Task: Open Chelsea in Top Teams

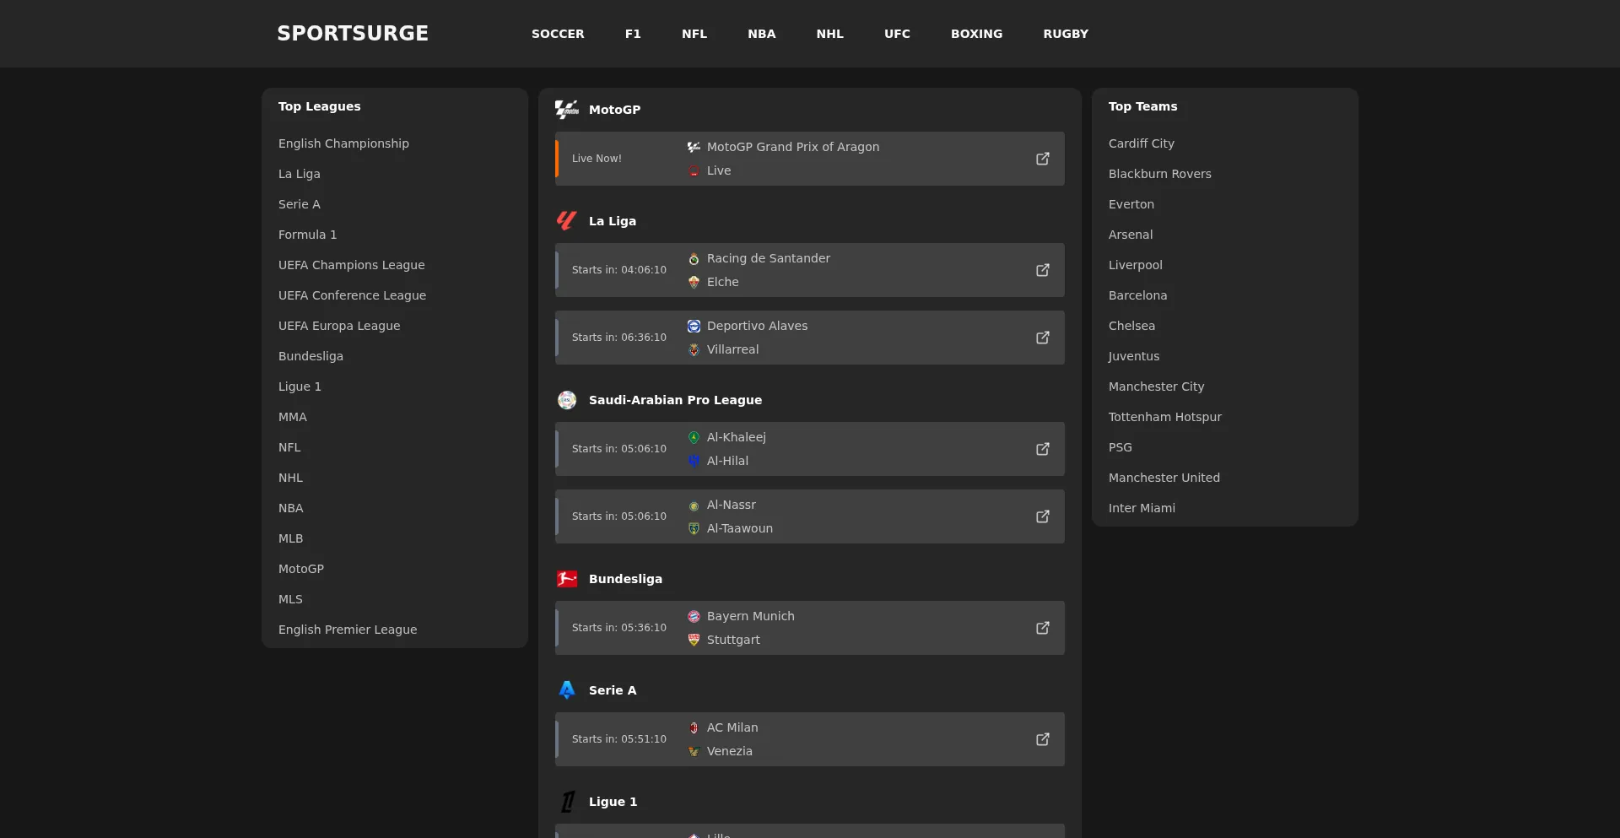Action: point(1132,326)
